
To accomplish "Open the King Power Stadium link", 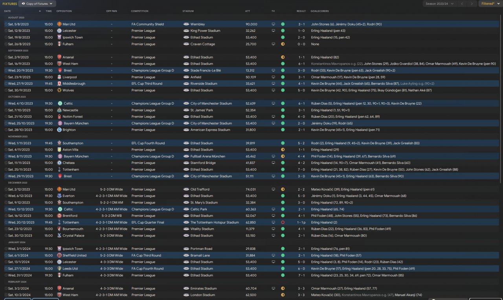I will [x=205, y=31].
